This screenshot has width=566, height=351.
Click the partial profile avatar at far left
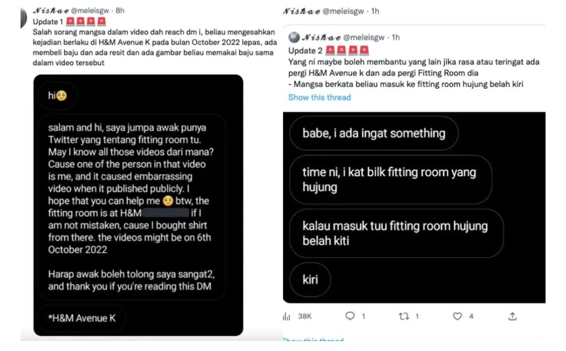coord(24,17)
